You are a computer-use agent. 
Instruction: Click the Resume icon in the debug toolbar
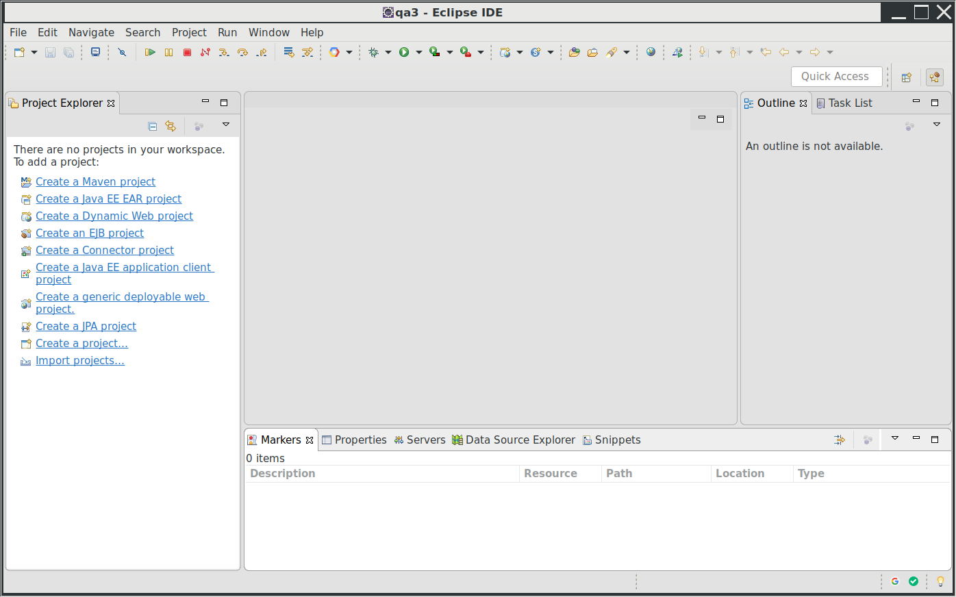(x=151, y=52)
